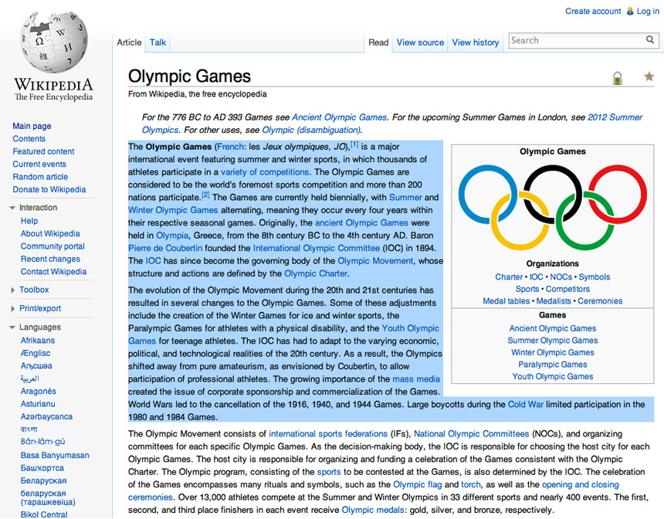
Task: Go to Main page in sidebar
Action: (x=32, y=126)
